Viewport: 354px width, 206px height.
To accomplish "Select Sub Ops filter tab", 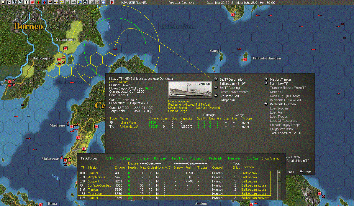I will pyautogui.click(x=253, y=158).
